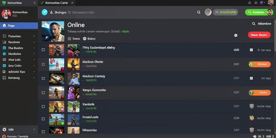Expand the Poriunites chevron

tap(34, 36)
